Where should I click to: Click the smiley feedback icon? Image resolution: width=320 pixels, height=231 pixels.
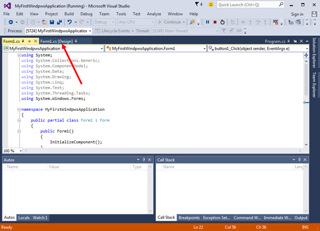point(211,4)
